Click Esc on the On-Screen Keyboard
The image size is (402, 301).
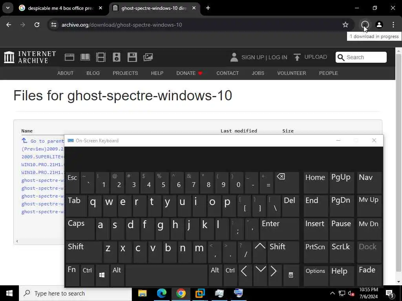[x=73, y=183]
